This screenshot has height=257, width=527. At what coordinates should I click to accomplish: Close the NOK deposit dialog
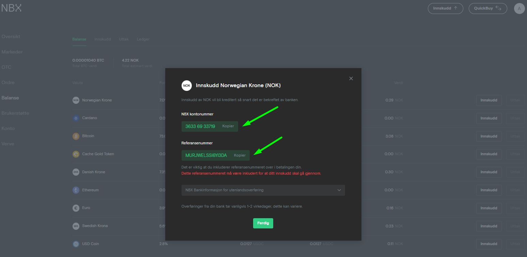click(x=351, y=79)
